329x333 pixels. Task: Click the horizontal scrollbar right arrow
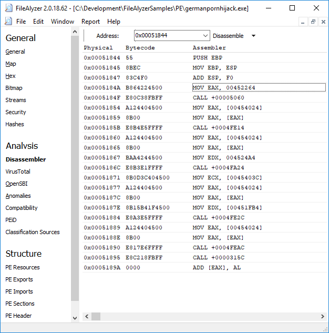click(323, 317)
